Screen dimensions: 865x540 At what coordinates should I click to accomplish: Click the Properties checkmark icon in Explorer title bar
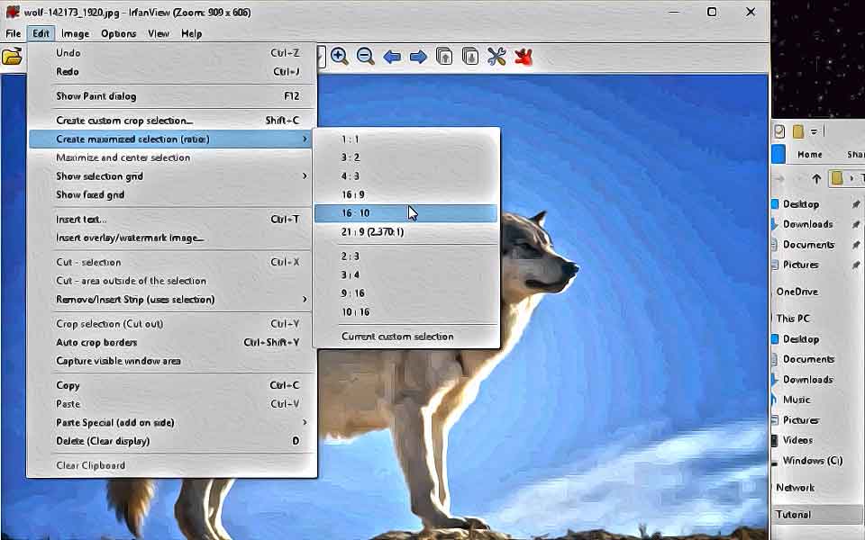778,131
